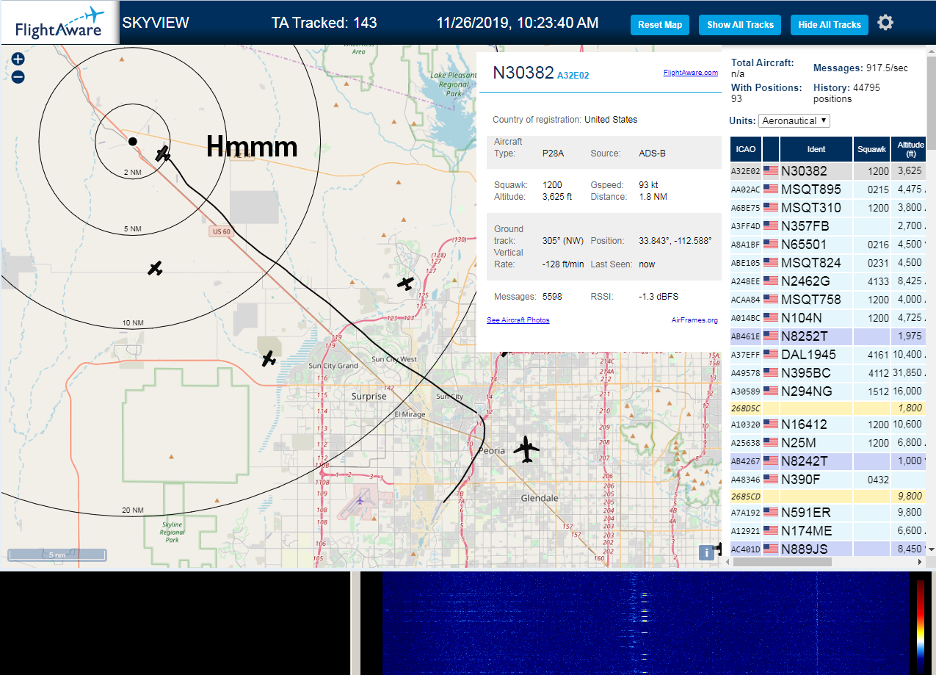Click the SKYVIEW title text
The image size is (936, 675).
156,23
